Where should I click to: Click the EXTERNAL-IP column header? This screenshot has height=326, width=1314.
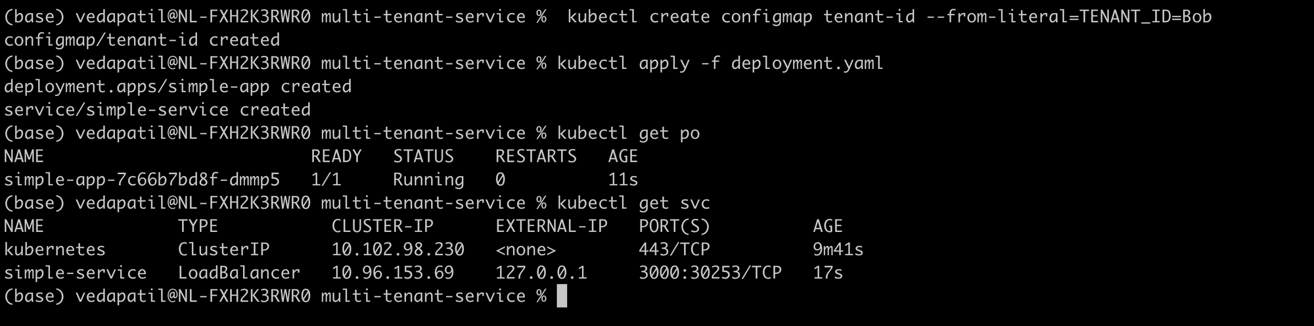(x=551, y=226)
